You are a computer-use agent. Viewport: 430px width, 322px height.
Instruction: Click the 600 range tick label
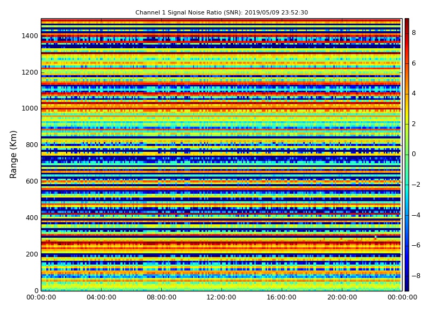click(x=32, y=181)
